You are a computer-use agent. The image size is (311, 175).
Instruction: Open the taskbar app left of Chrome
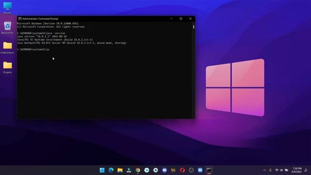(129, 170)
